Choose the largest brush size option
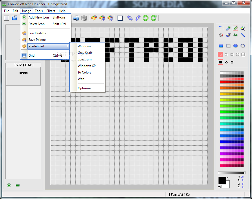 [243, 54]
